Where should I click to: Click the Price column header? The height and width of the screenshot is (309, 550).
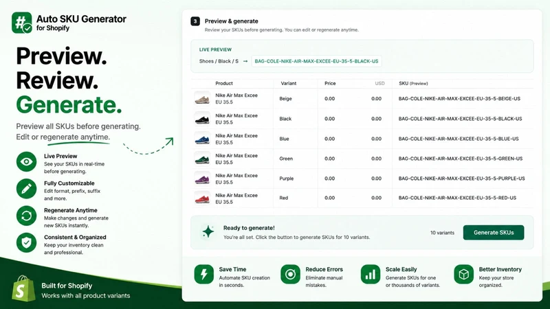click(330, 83)
